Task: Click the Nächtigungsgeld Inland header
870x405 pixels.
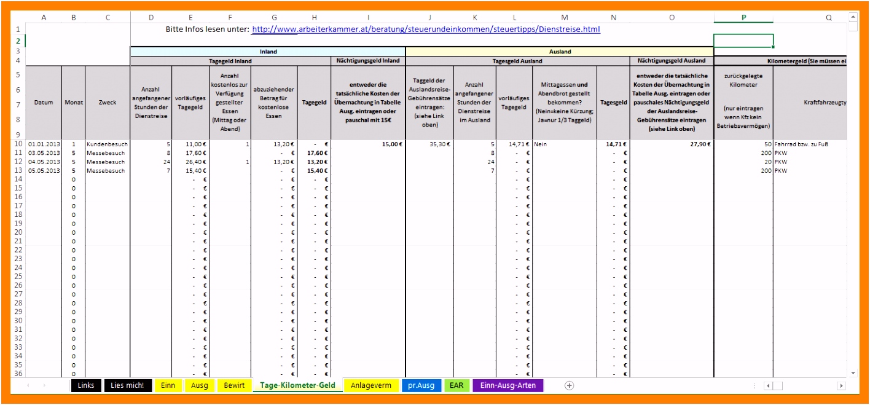Action: (368, 61)
